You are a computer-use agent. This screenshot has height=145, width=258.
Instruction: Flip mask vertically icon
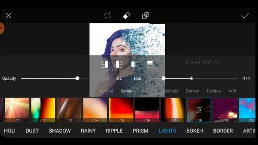click(150, 64)
